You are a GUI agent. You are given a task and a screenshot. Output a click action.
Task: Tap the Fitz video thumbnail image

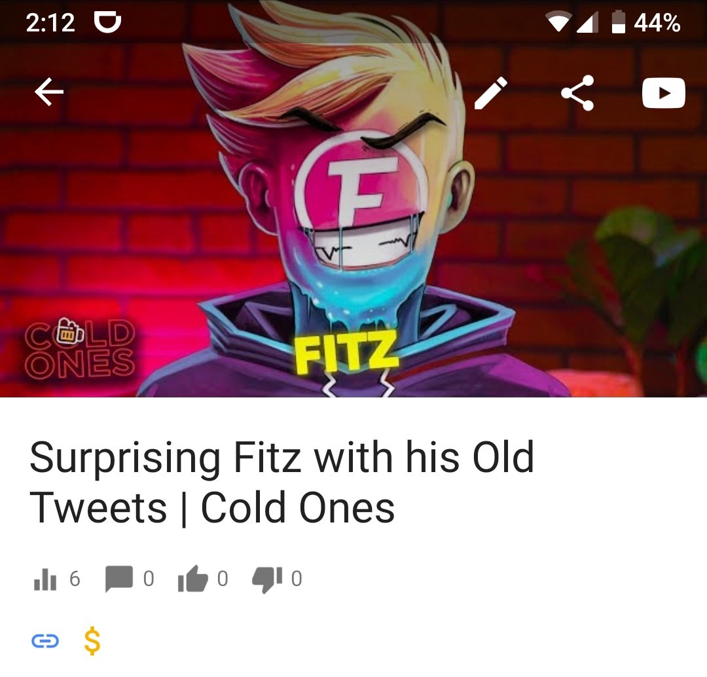point(353,198)
